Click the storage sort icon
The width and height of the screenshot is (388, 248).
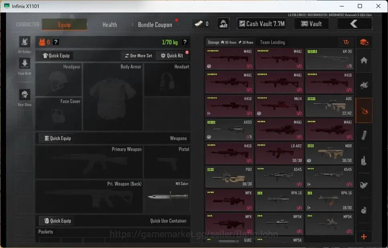click(x=346, y=42)
